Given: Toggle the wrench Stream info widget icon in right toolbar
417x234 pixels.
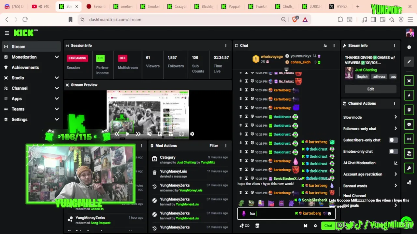Looking at the screenshot, I should 409,168.
